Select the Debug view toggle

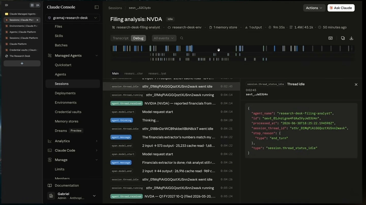coord(138,38)
